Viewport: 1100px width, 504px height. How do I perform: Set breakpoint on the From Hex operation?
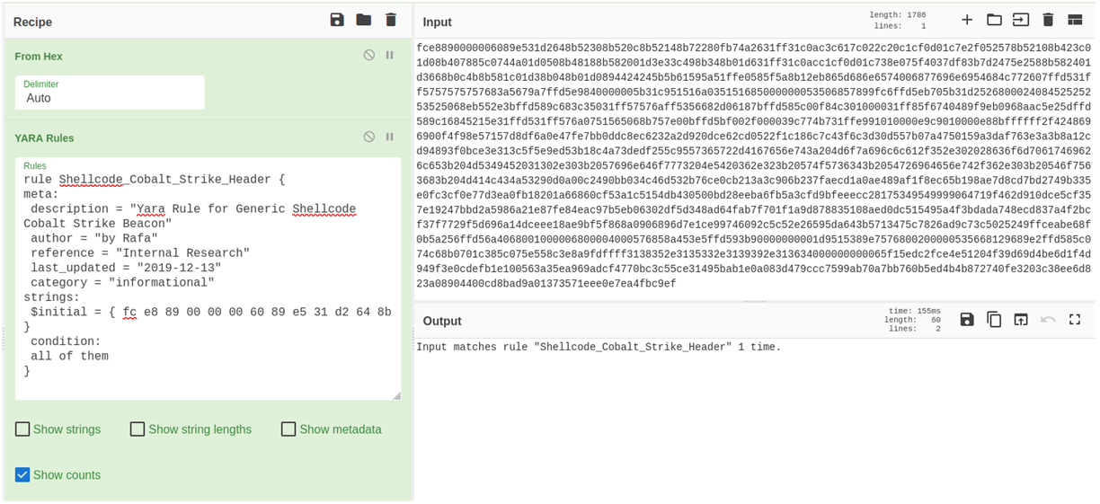click(390, 56)
